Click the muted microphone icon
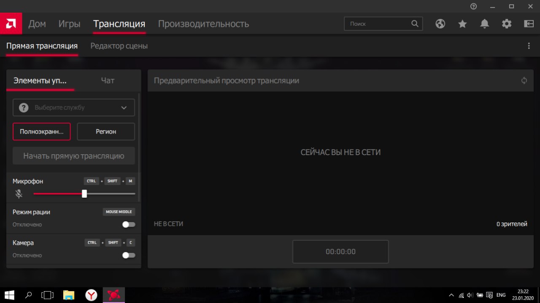Viewport: 540px width, 303px height. (19, 194)
